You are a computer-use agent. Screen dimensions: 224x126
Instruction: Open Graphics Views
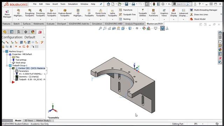tap(164, 13)
